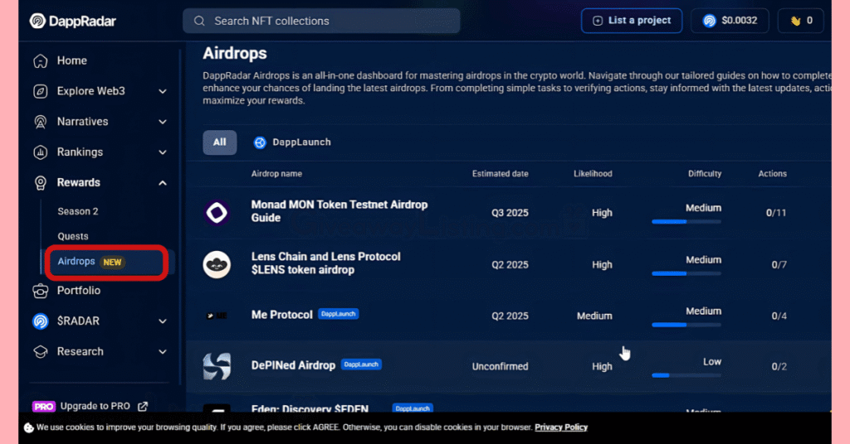Click the Lens Chain airdrop logo

click(x=217, y=264)
